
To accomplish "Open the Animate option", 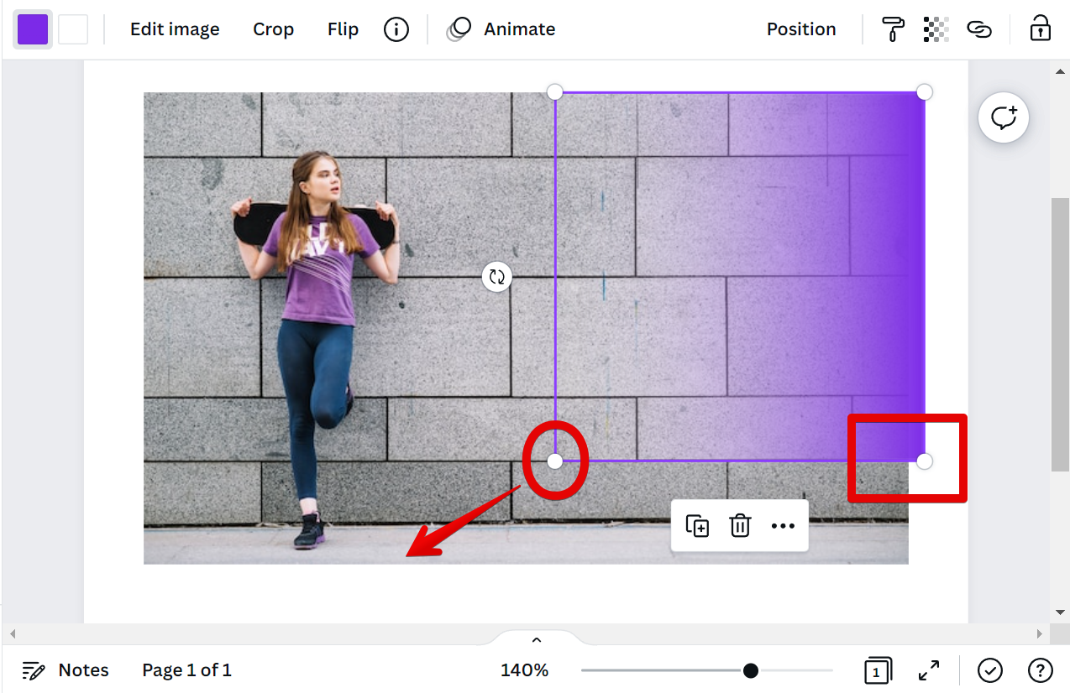I will pos(518,29).
